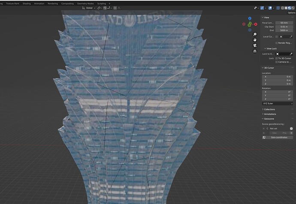Image resolution: width=296 pixels, height=204 pixels.
Task: Click the zoom magnifier icon in viewport
Action: point(255,33)
